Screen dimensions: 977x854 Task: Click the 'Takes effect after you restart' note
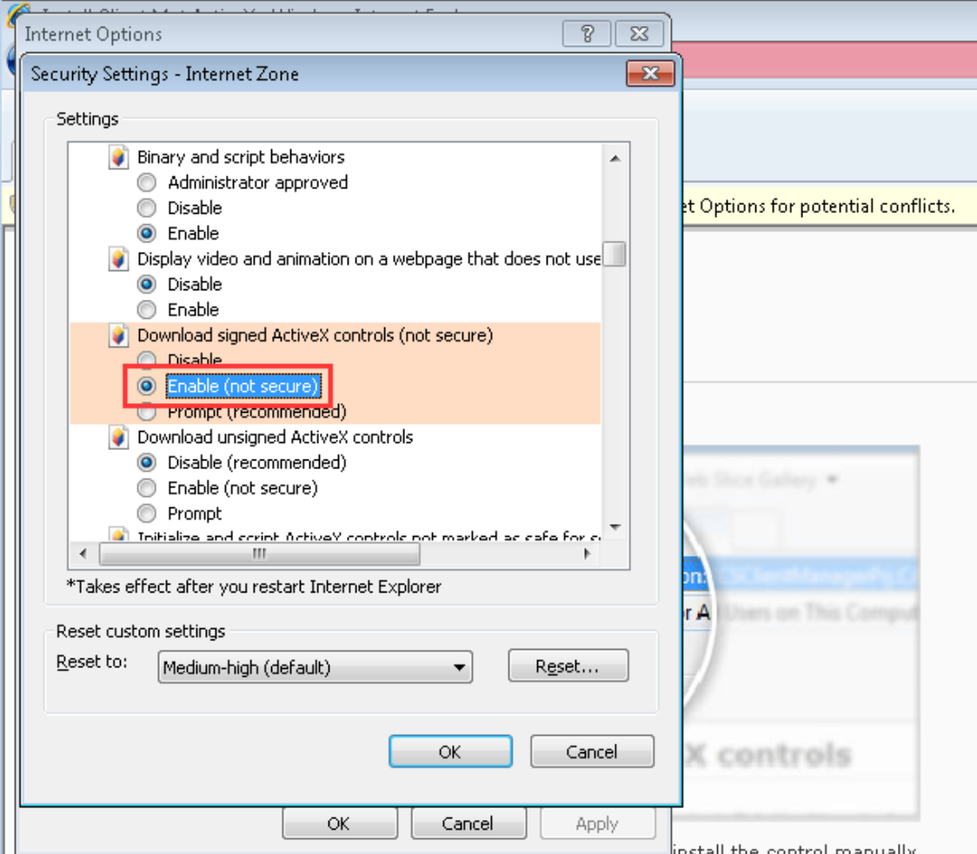tap(254, 586)
